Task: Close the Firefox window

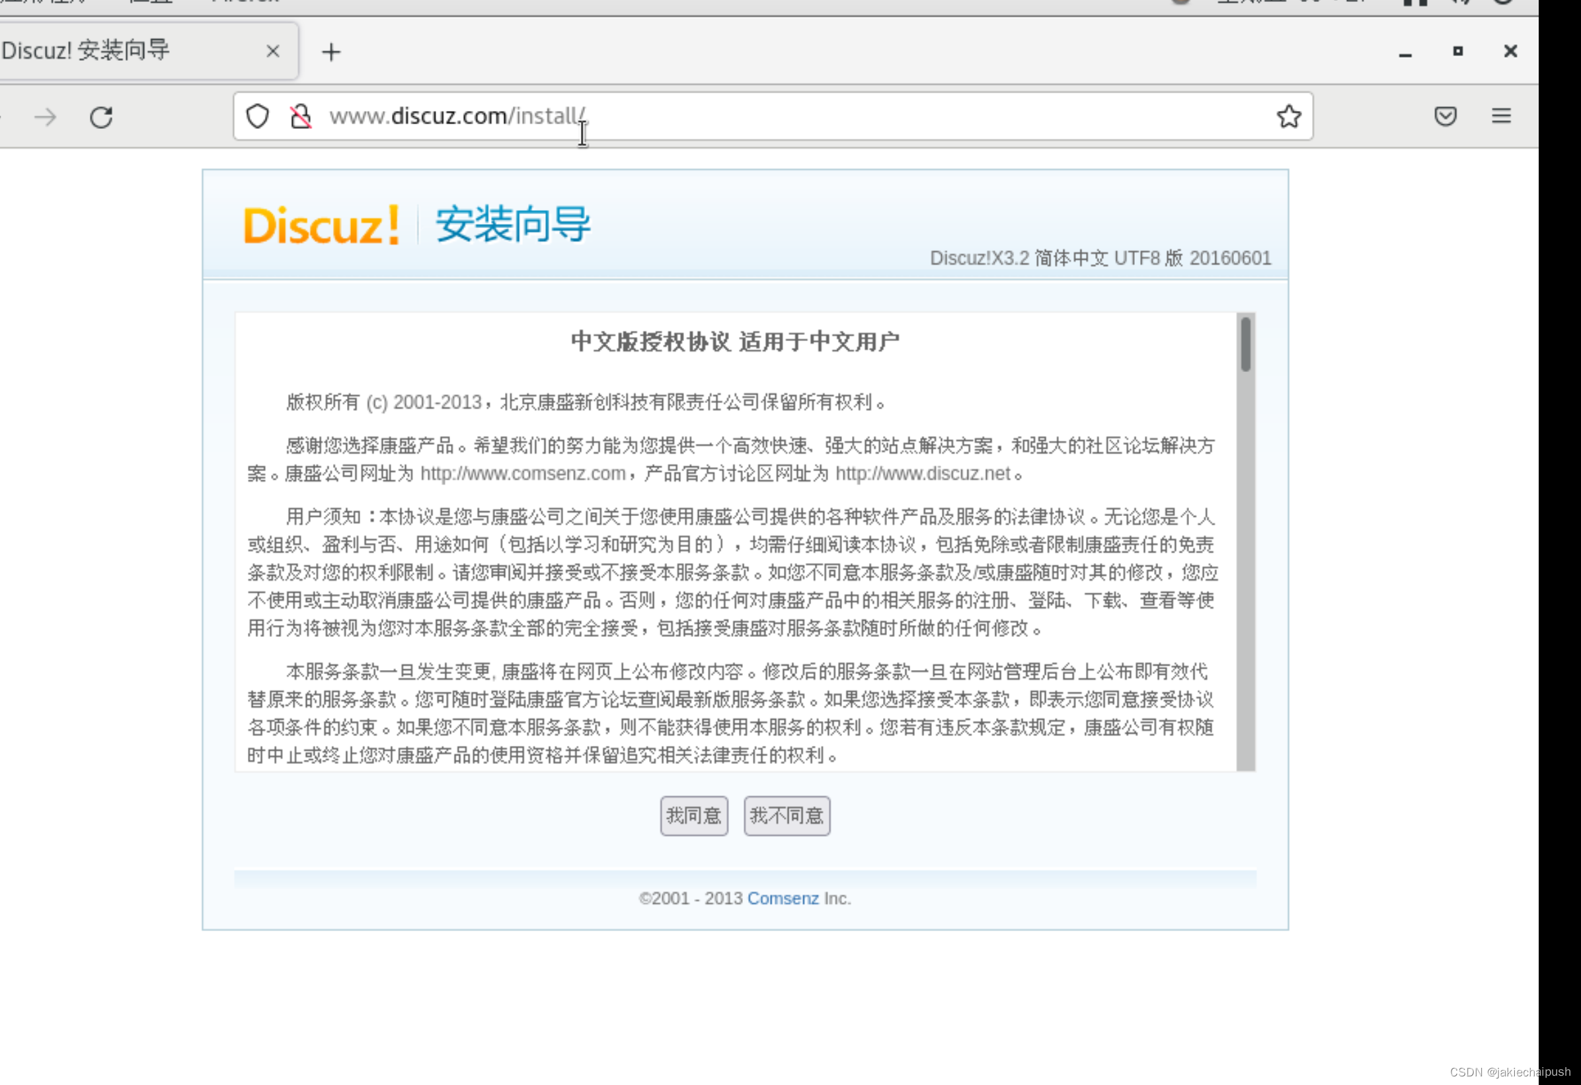Action: click(x=1510, y=51)
